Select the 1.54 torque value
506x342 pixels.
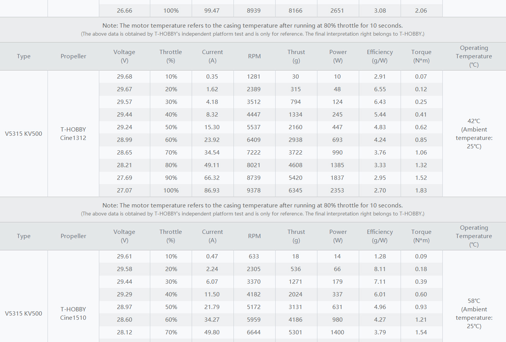[421, 332]
